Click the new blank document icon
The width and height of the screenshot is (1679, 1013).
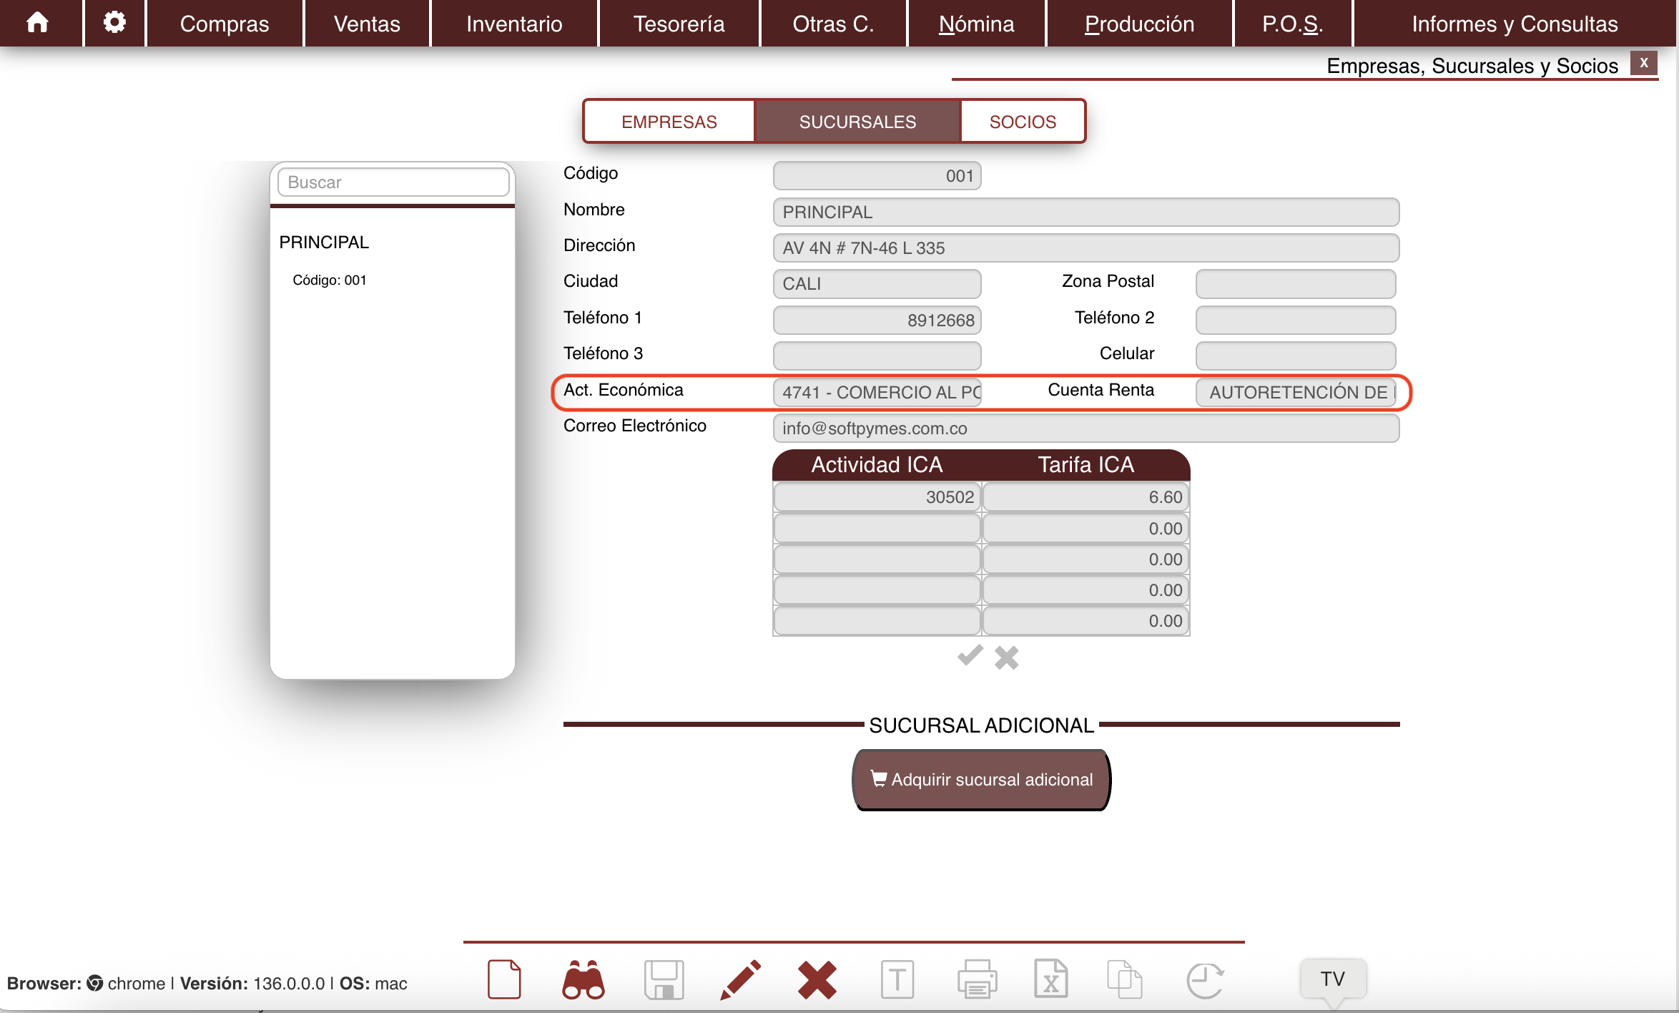(x=504, y=979)
